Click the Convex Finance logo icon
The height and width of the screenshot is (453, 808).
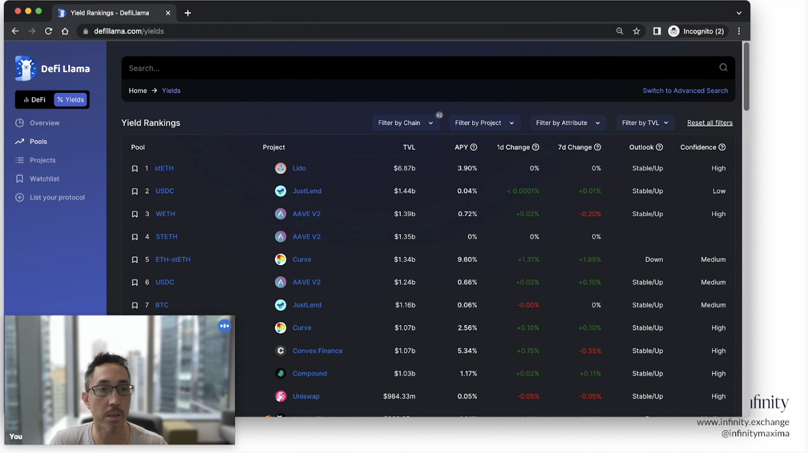coord(280,350)
